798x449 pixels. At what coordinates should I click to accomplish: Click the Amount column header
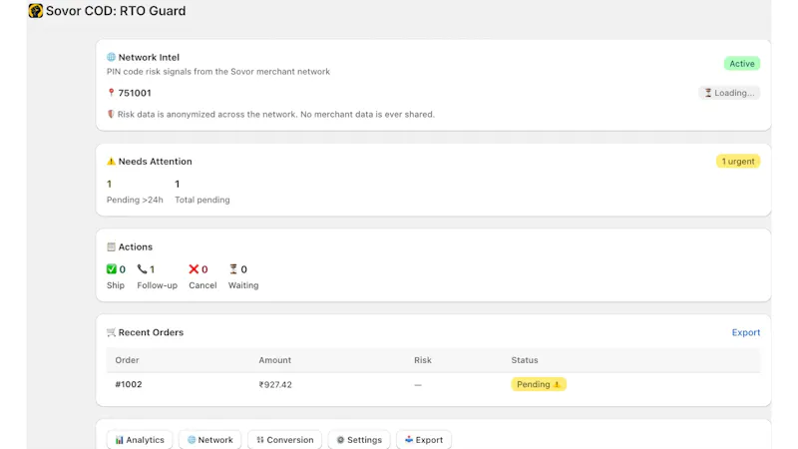275,360
